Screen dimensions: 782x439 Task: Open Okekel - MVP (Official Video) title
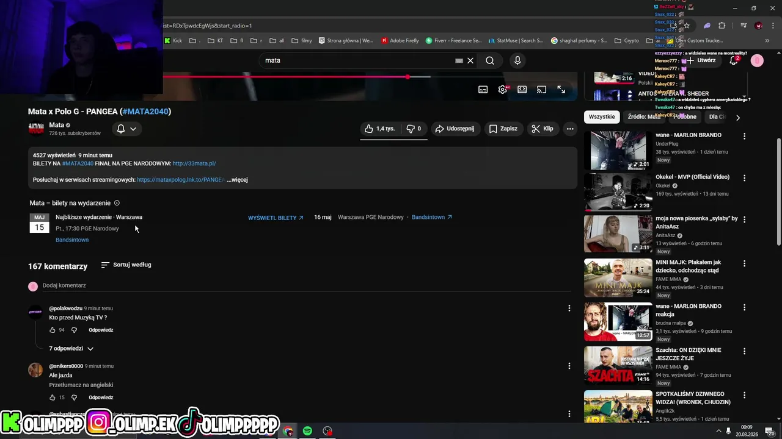tap(692, 177)
